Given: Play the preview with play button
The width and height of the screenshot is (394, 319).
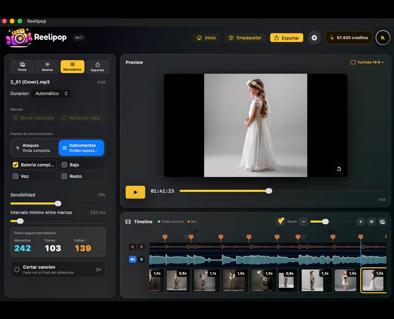Looking at the screenshot, I should [135, 192].
